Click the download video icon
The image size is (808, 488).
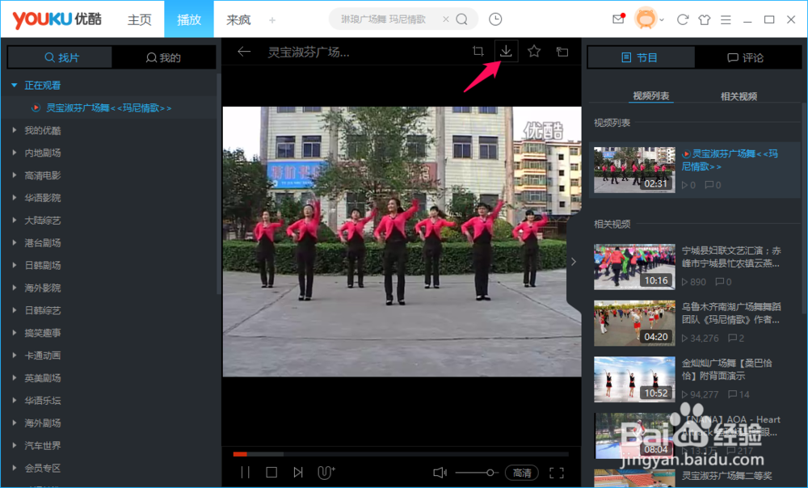(506, 51)
